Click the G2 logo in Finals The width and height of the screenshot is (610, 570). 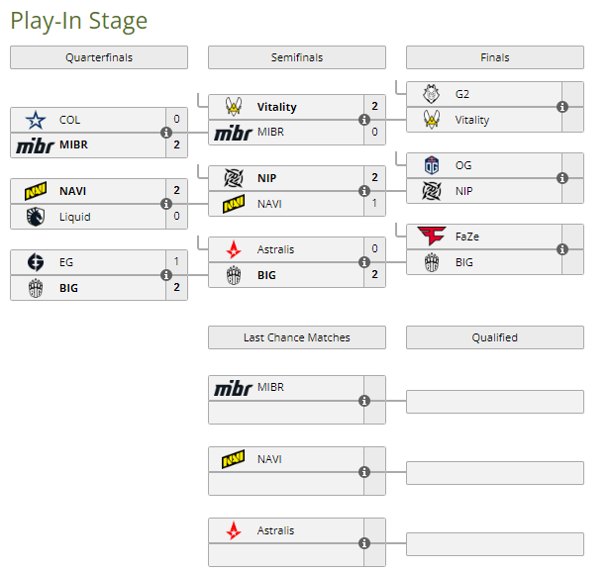point(432,94)
